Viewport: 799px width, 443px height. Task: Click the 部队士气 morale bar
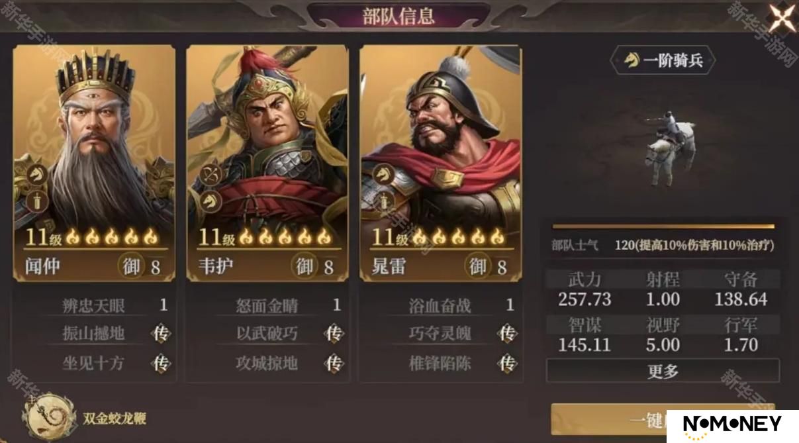pos(663,226)
